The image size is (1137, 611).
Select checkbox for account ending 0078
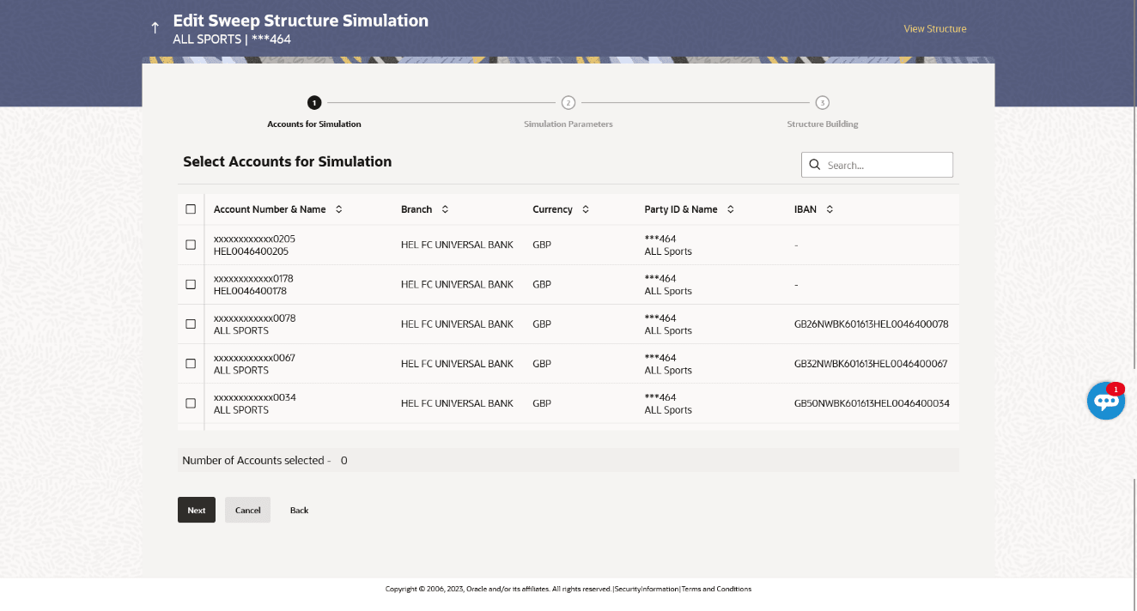click(191, 324)
